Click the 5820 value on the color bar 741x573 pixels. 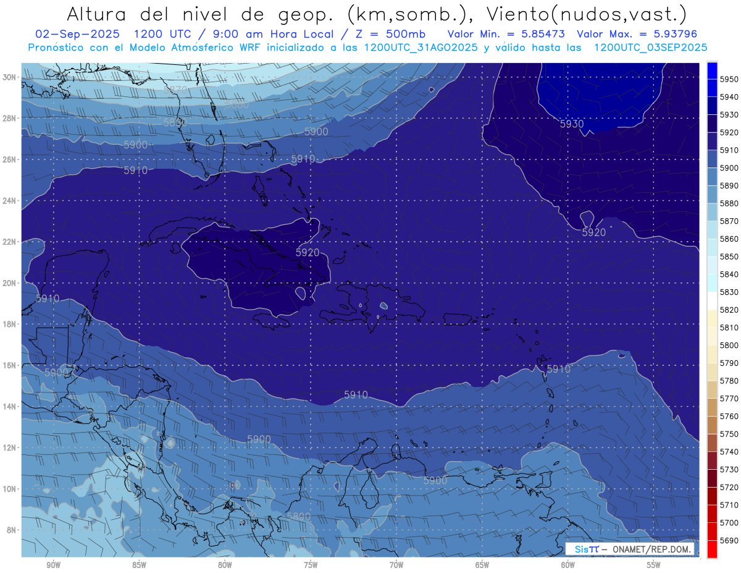[x=729, y=310]
